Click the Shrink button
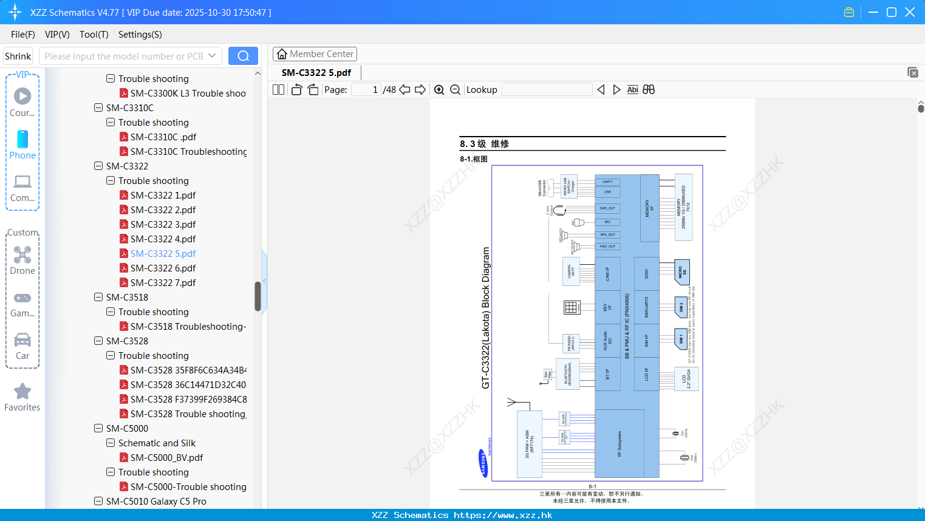 [18, 56]
